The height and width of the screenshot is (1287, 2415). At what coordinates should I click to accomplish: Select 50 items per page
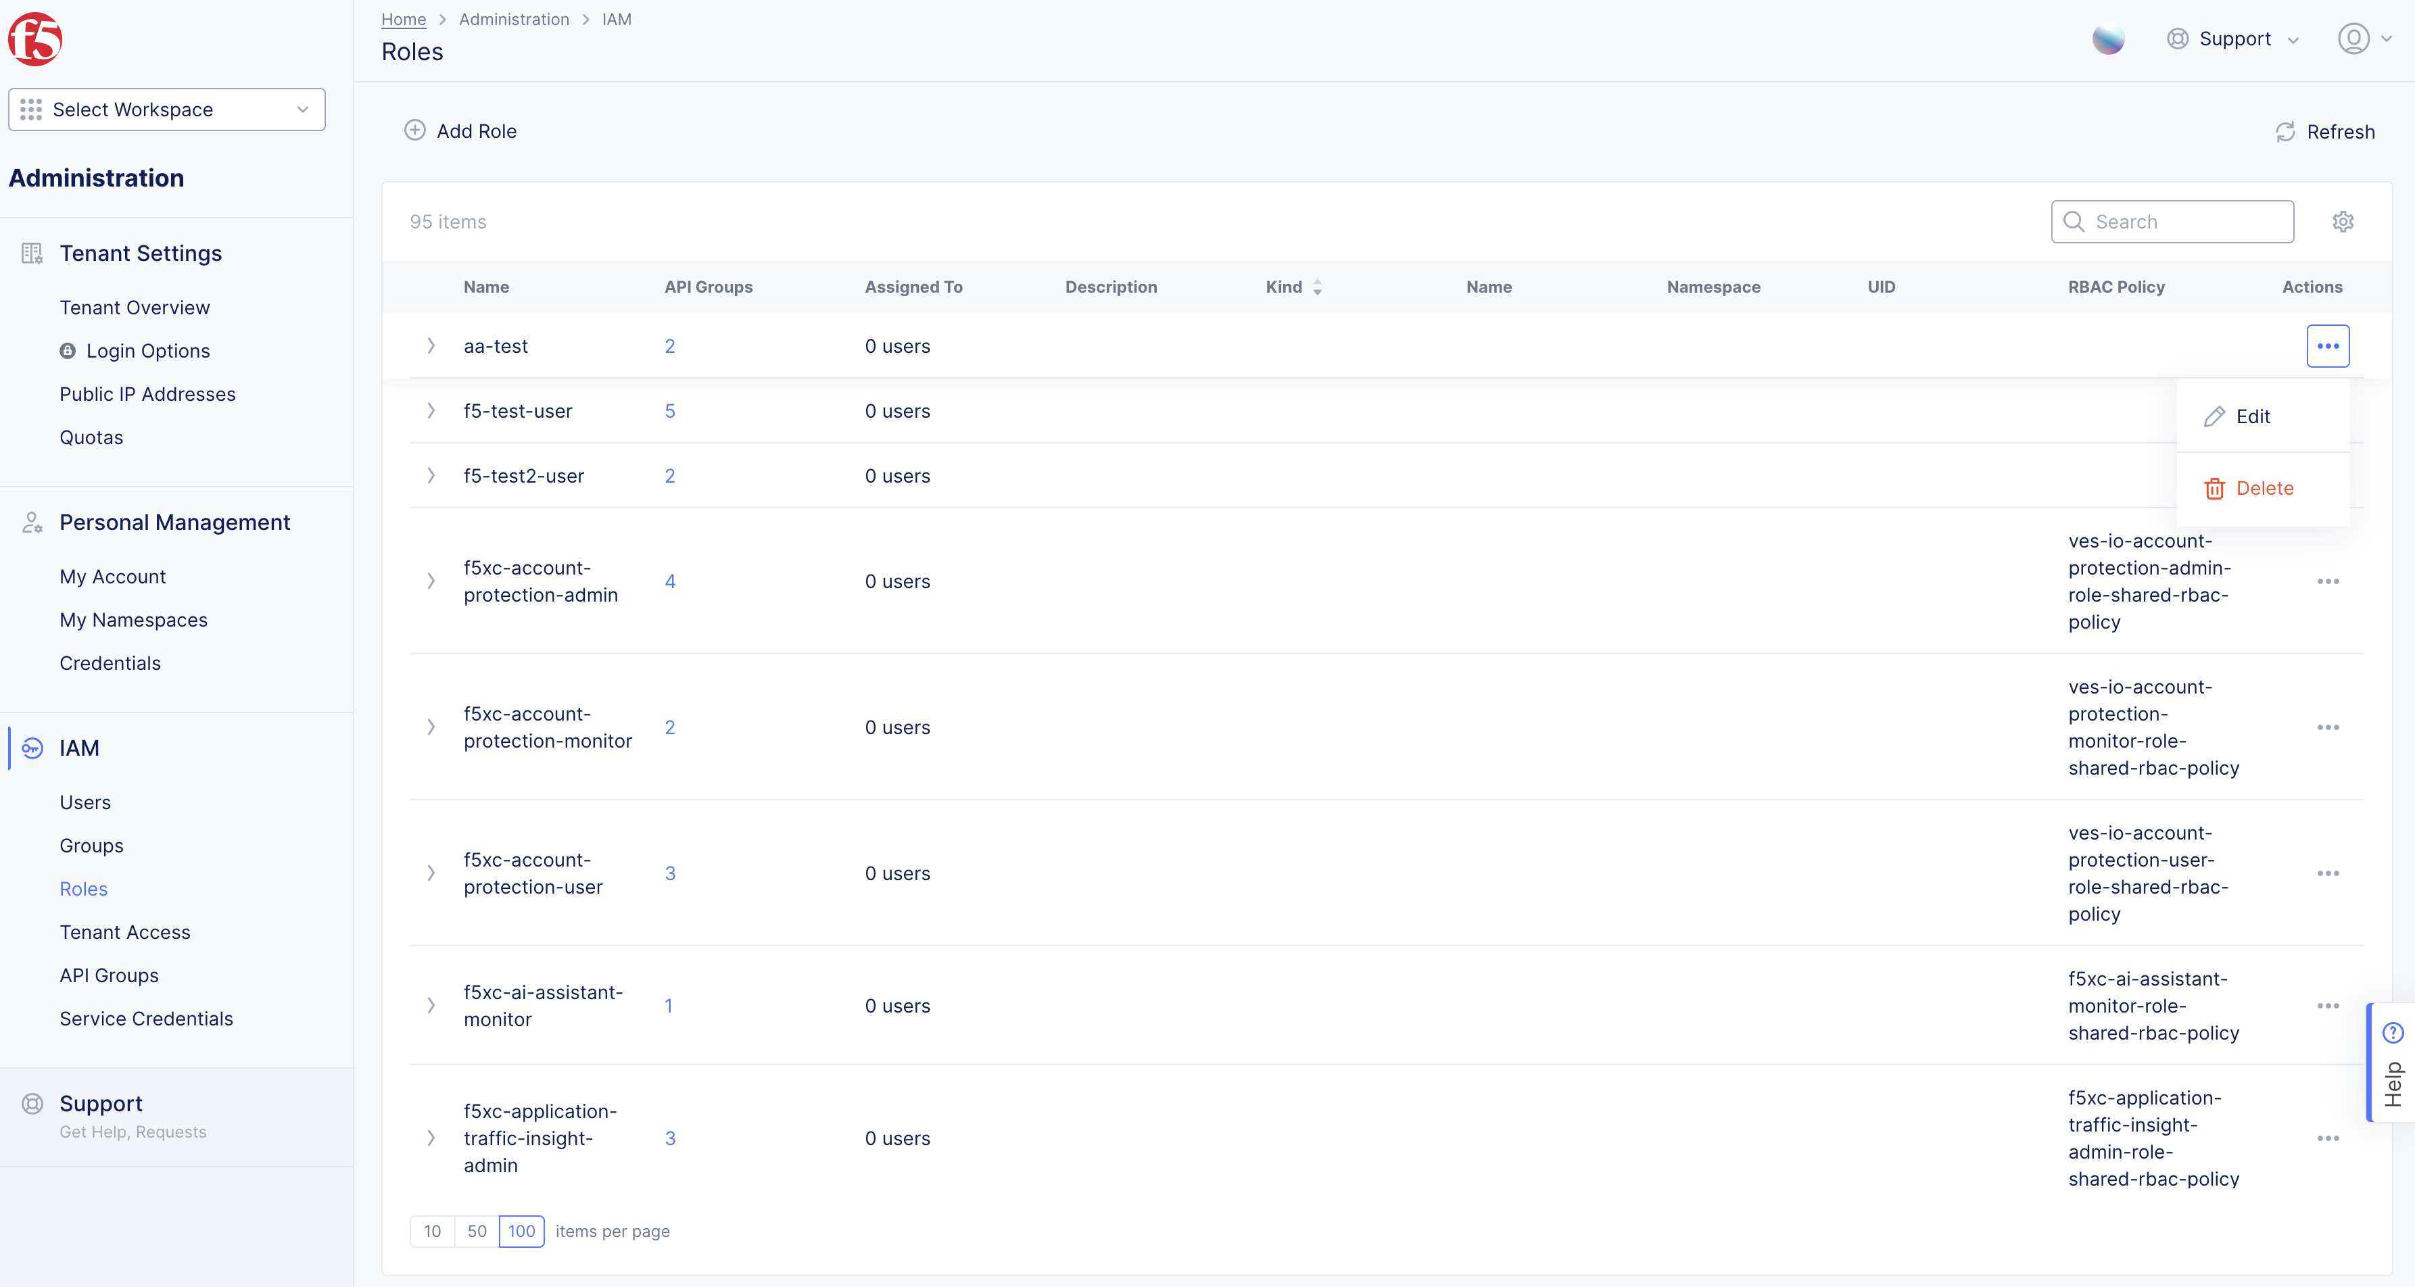[x=477, y=1231]
